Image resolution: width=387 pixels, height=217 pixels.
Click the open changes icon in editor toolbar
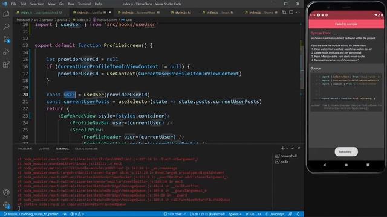tap(284, 13)
